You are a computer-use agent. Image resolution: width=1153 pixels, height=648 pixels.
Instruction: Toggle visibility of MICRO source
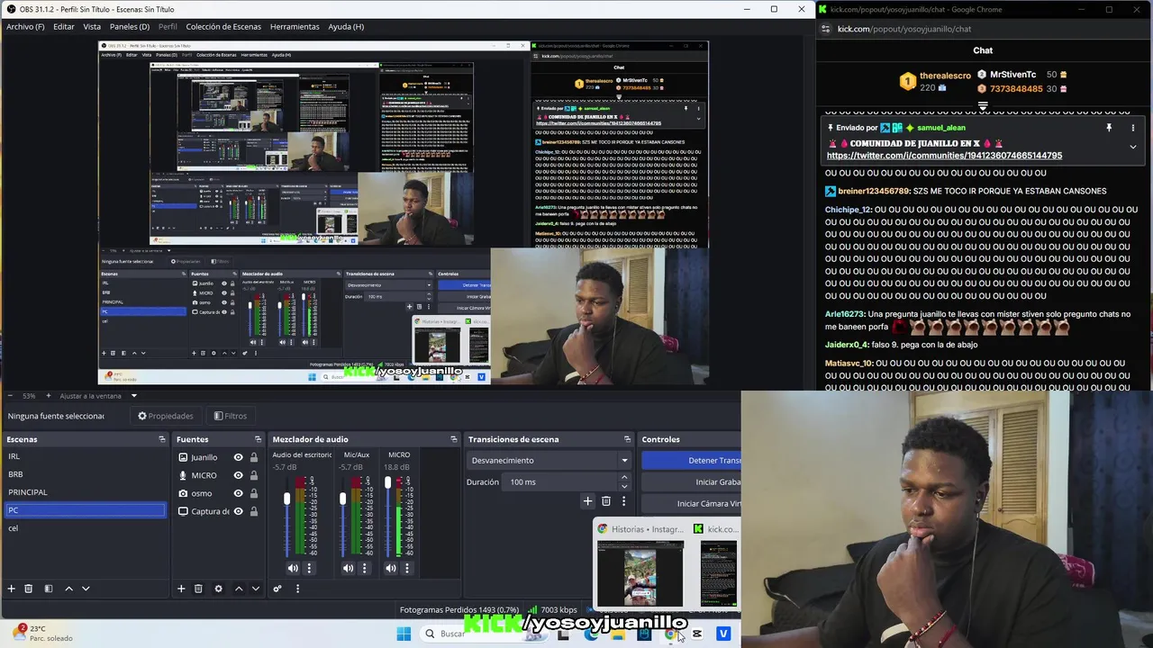[x=238, y=475]
